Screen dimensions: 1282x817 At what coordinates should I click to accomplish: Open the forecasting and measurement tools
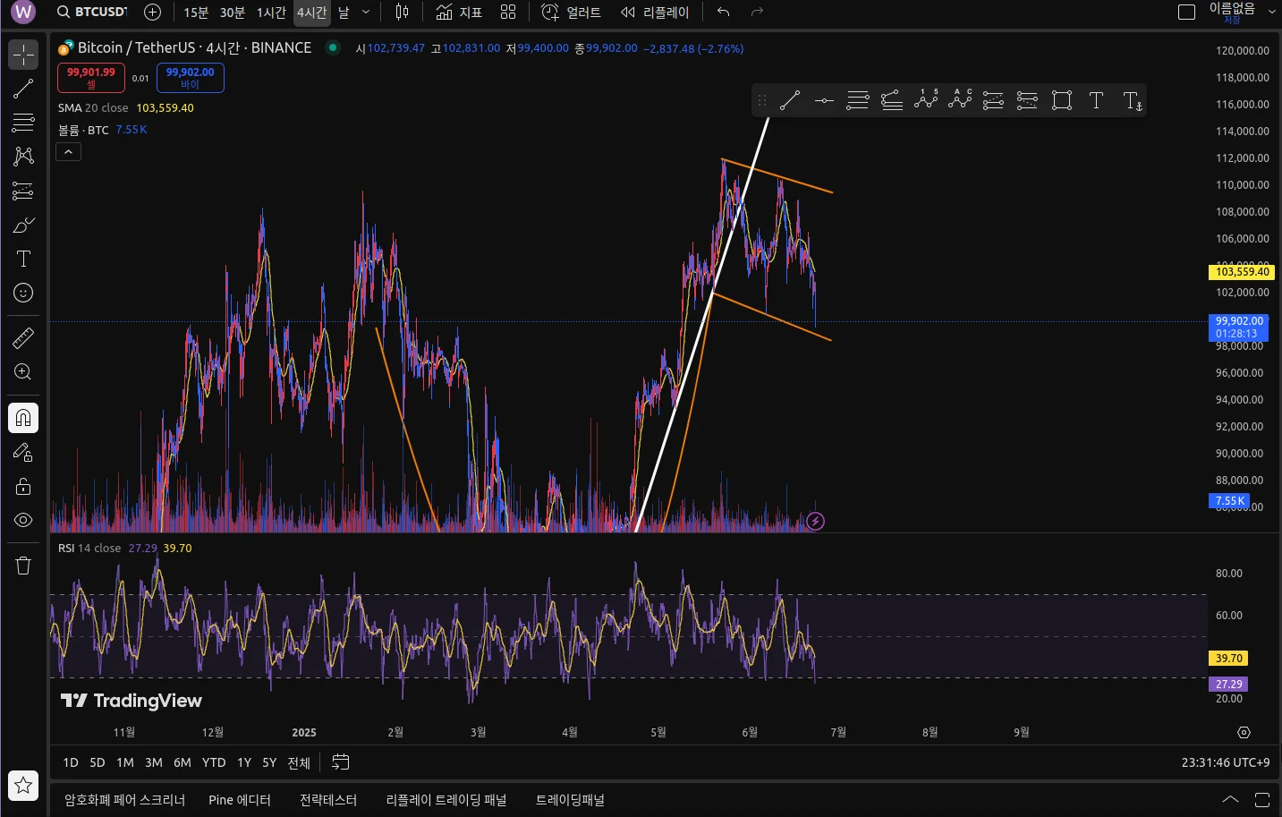pyautogui.click(x=23, y=191)
